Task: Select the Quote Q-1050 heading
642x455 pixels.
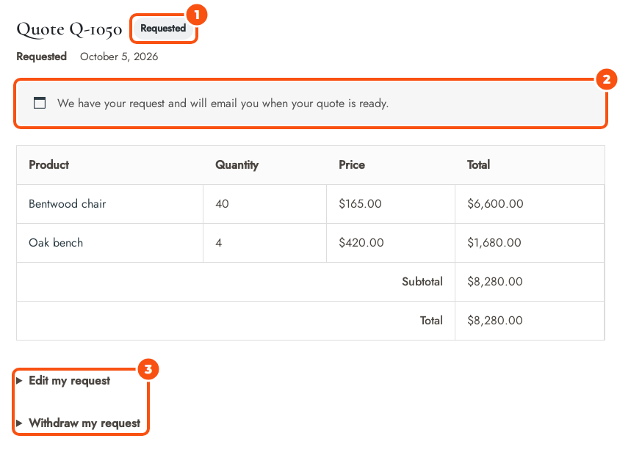Action: pos(69,29)
